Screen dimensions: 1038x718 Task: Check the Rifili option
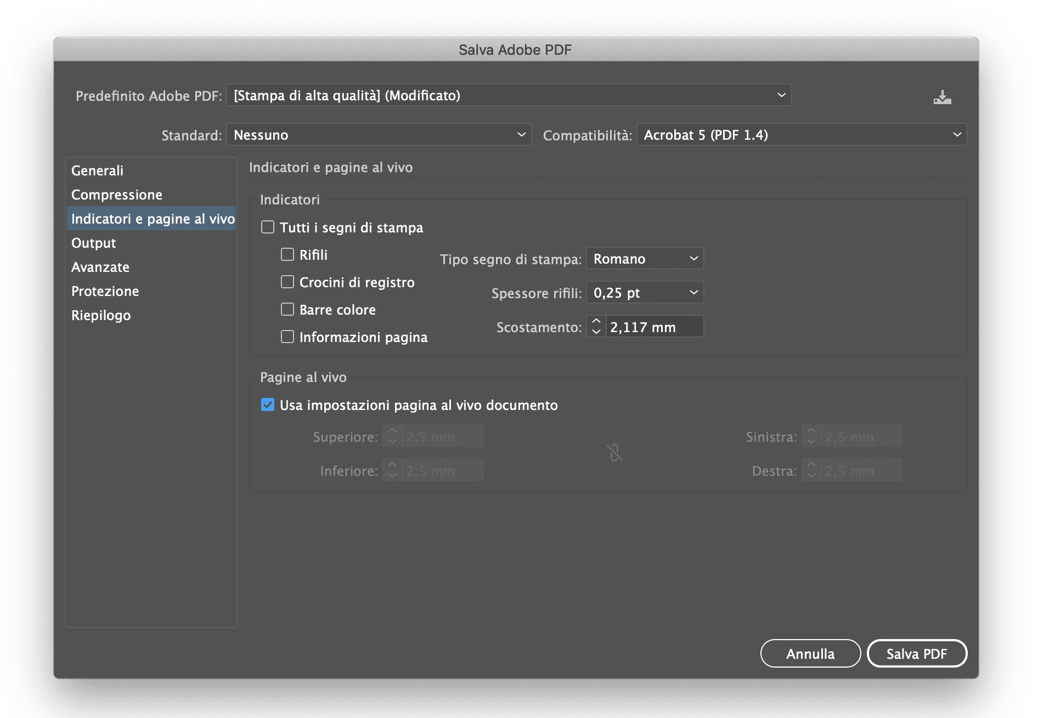pos(287,255)
